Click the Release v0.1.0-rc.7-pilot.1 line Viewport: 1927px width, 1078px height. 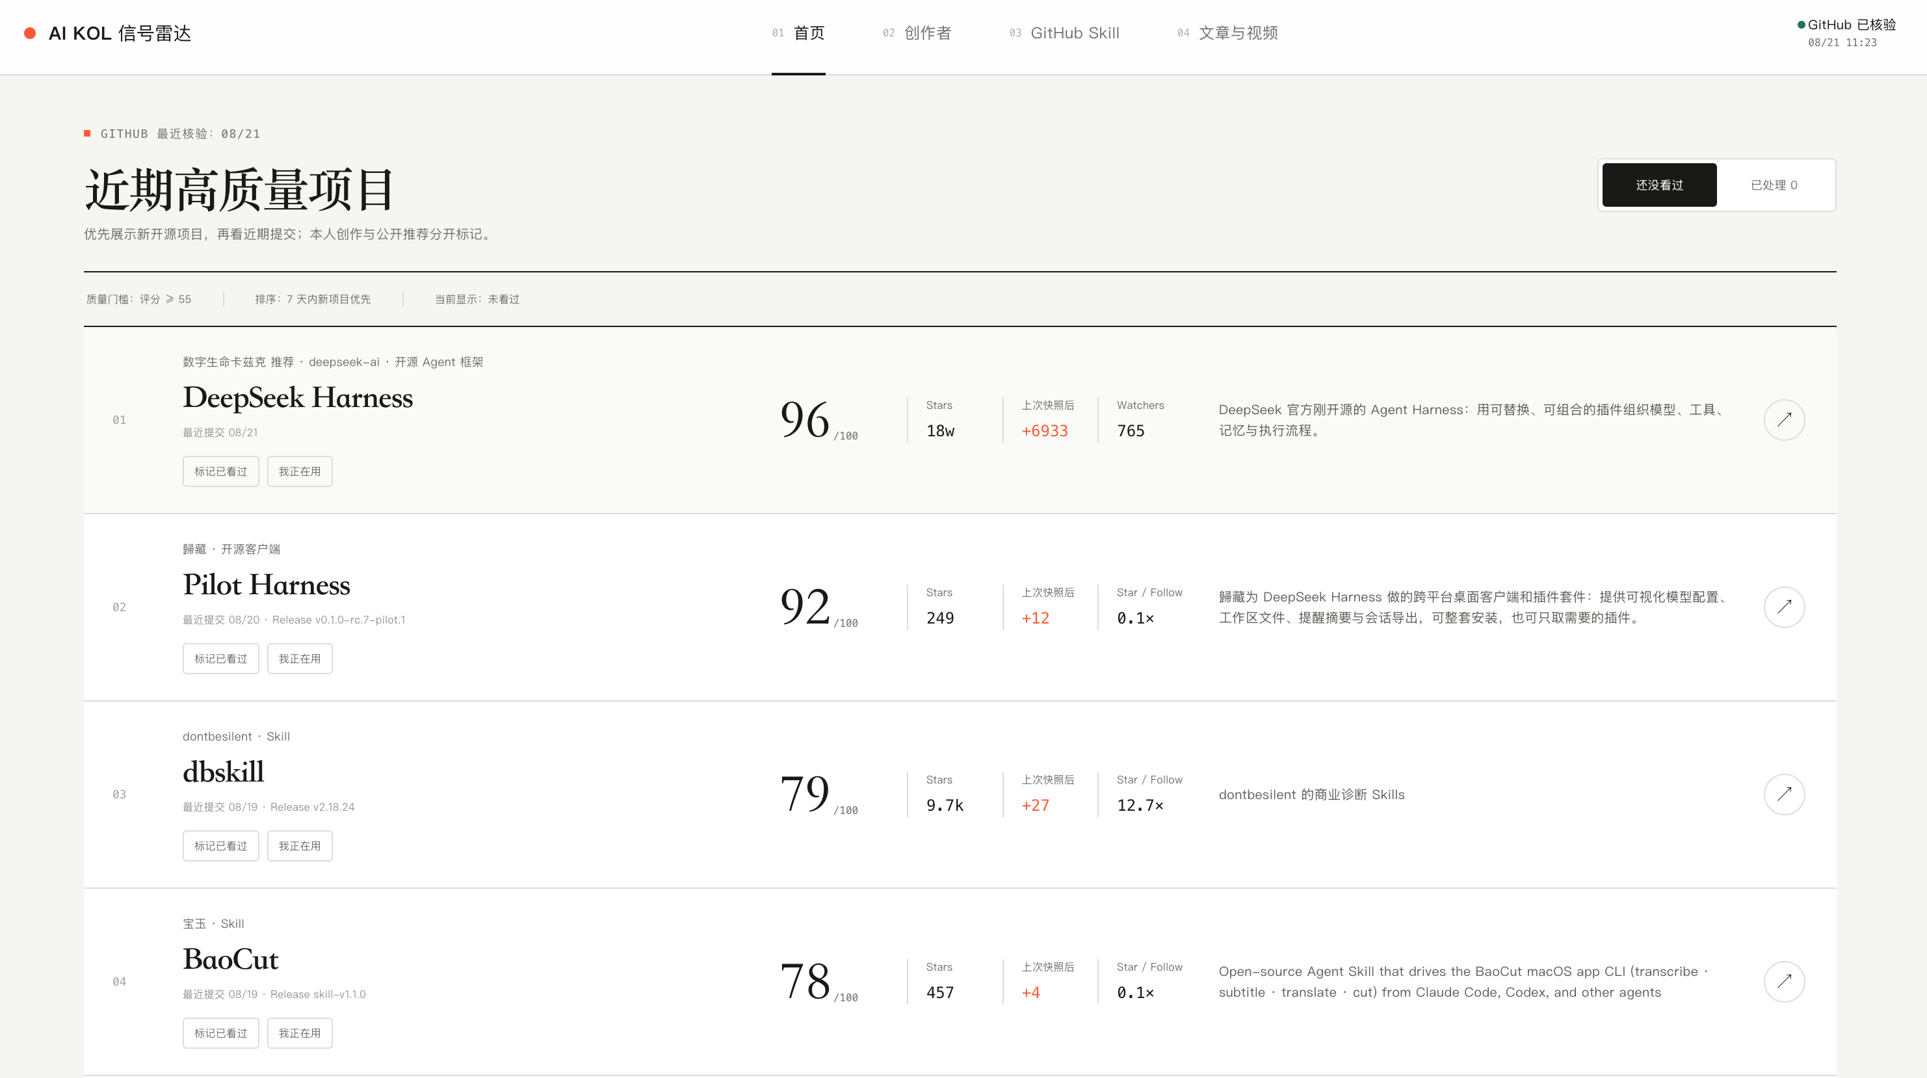click(x=339, y=620)
